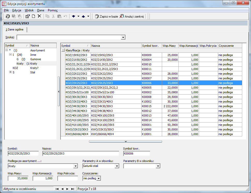Go to the previous record
Viewport: 251px width, 193px height.
click(x=62, y=189)
